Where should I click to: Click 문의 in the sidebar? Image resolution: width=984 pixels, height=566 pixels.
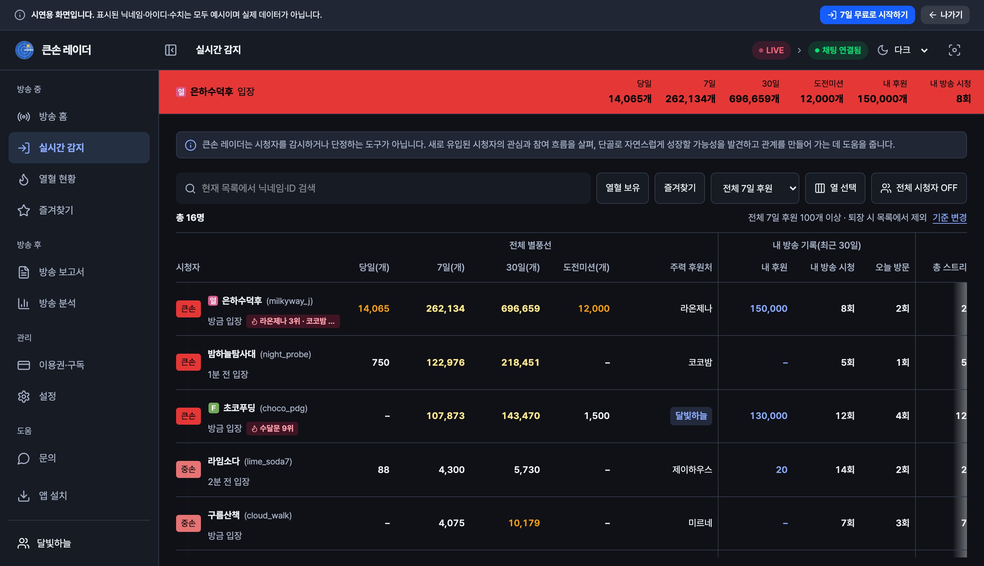click(79, 458)
